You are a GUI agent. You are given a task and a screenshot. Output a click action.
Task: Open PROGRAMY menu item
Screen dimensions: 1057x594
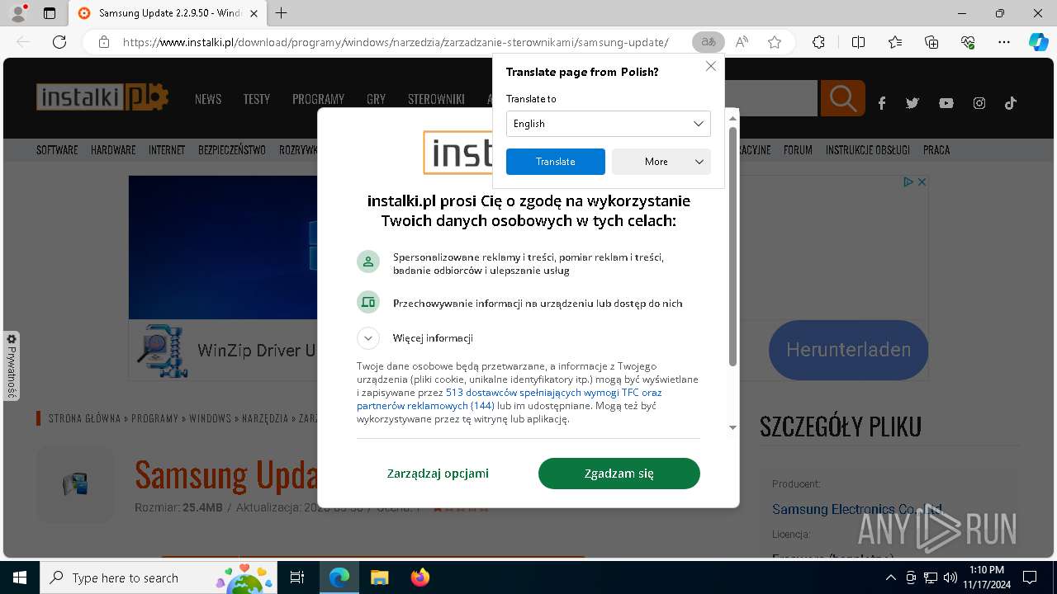coord(318,99)
